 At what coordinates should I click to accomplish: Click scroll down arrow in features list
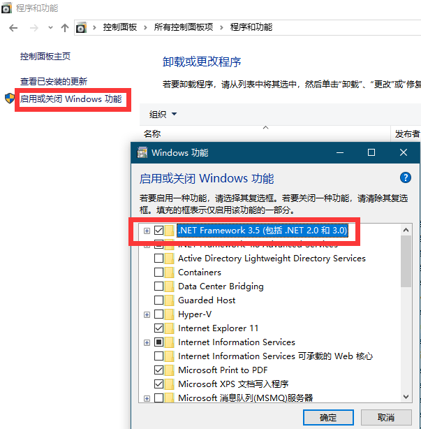pyautogui.click(x=406, y=396)
